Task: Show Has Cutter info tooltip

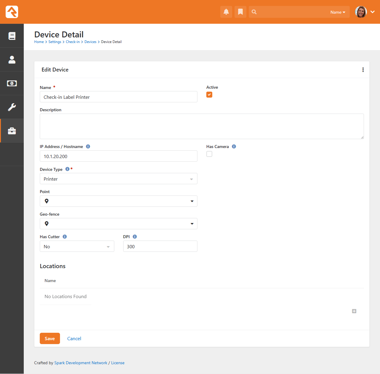Action: click(65, 237)
